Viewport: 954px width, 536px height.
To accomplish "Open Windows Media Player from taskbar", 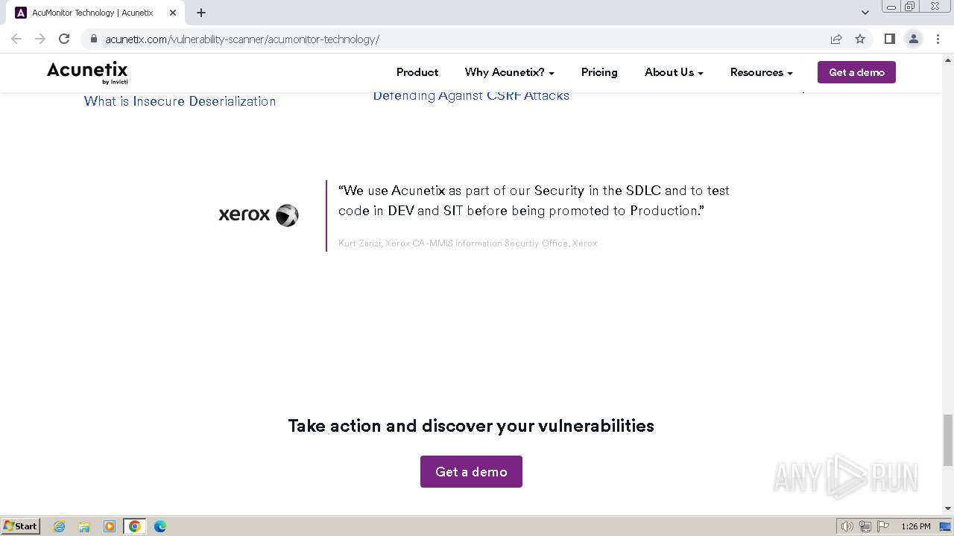I will (110, 526).
